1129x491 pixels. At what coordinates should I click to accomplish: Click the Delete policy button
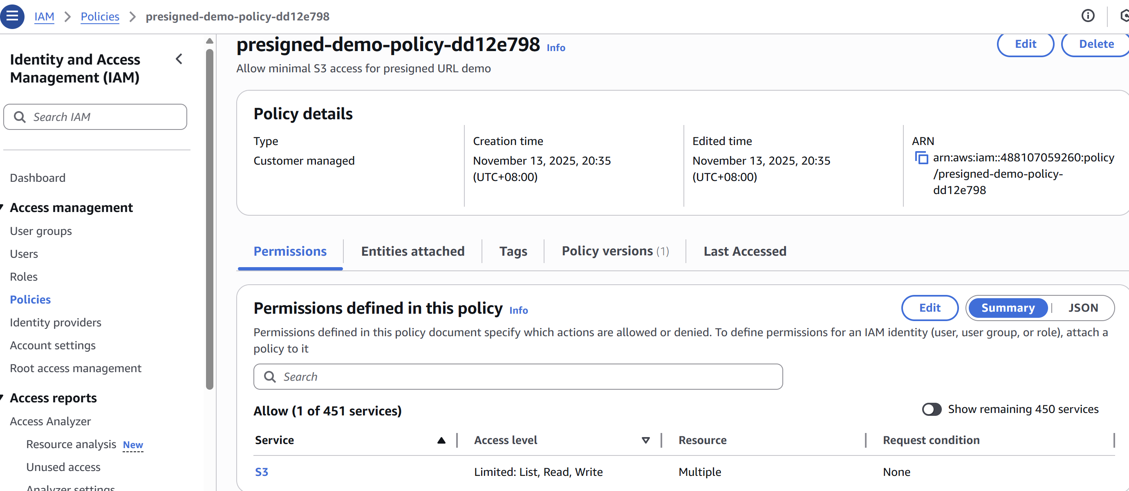pyautogui.click(x=1096, y=44)
